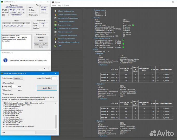This screenshot has width=177, height=140.
Task: Click the Операционная система icon in sidebar
Action: (x=56, y=15)
